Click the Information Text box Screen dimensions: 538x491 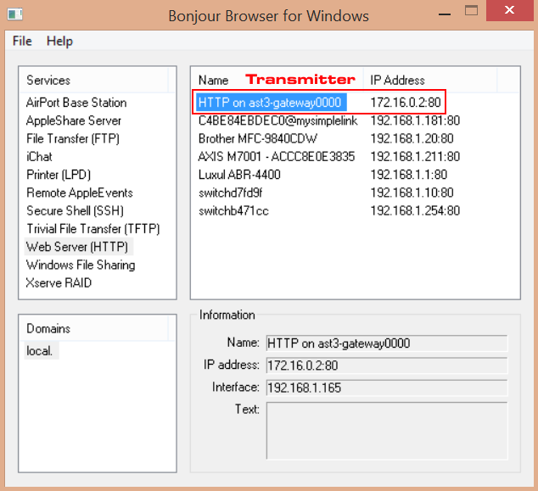pyautogui.click(x=387, y=431)
